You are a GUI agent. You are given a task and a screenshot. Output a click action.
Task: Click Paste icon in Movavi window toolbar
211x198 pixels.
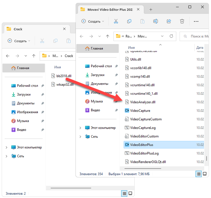(x=142, y=21)
